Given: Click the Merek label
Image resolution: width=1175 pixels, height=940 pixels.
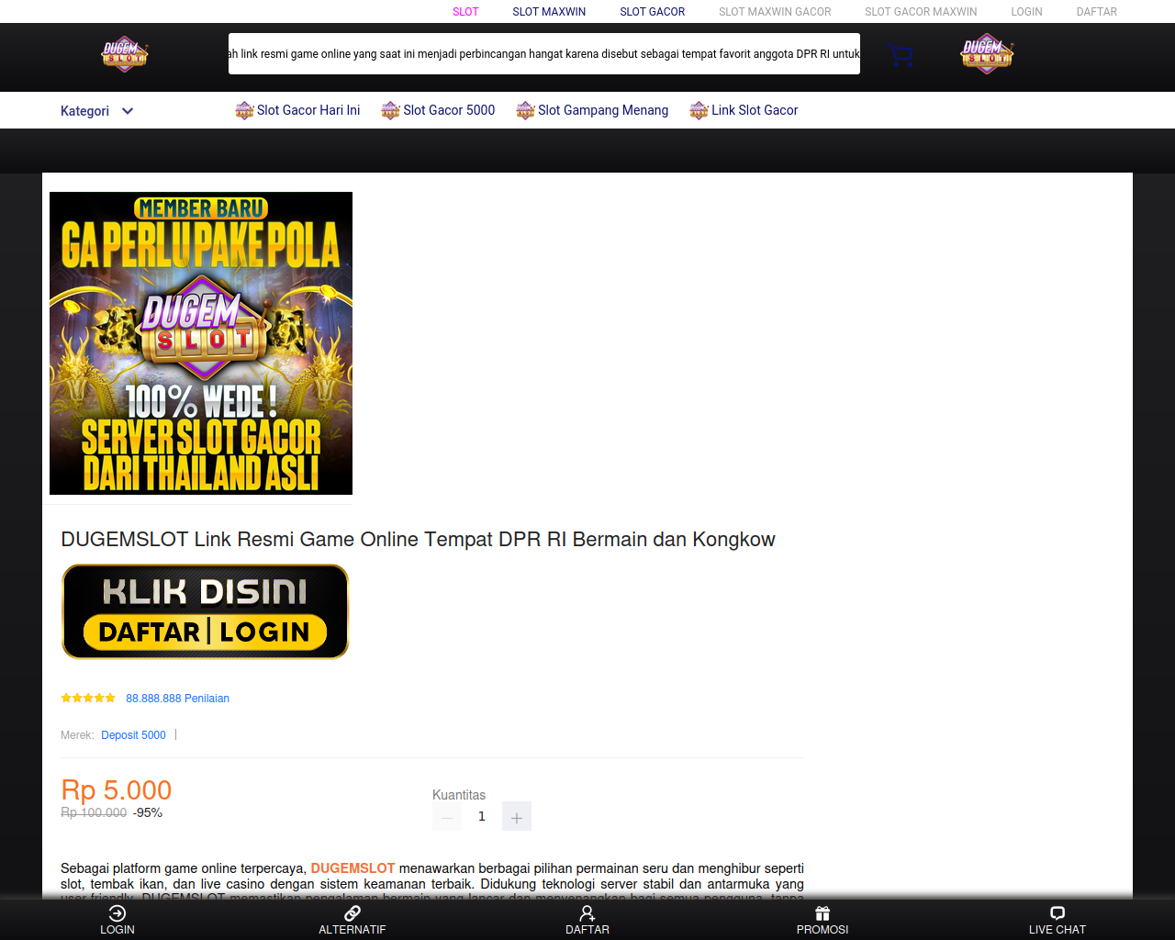Looking at the screenshot, I should 77,735.
